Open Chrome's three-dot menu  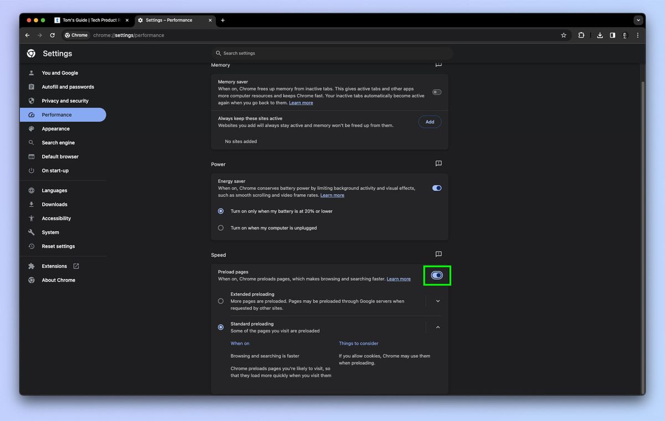(x=637, y=35)
